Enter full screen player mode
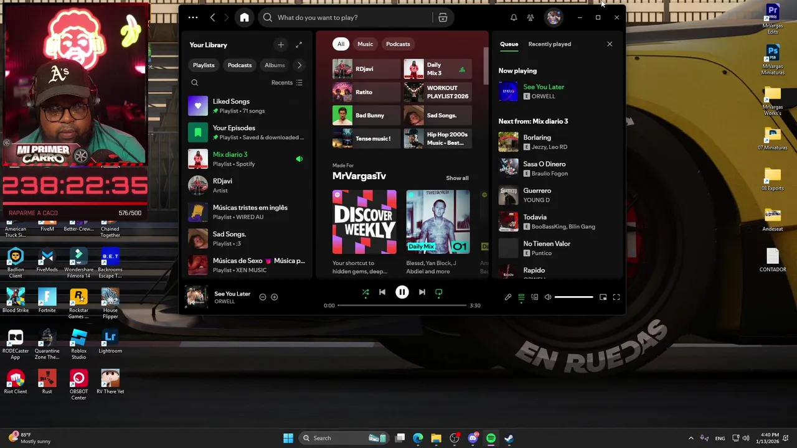 (616, 297)
